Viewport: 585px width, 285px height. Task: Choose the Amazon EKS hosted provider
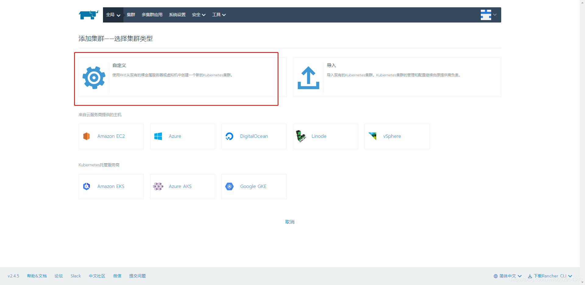click(111, 186)
